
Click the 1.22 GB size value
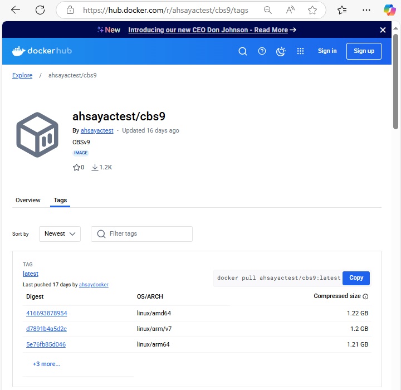click(357, 313)
